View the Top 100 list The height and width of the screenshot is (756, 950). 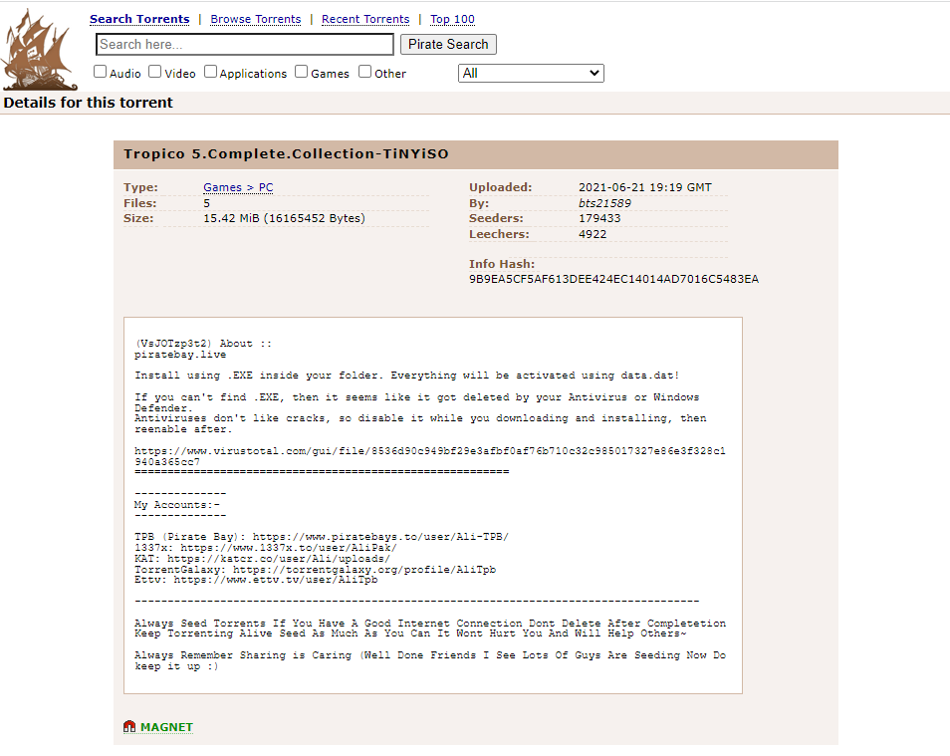pos(452,19)
